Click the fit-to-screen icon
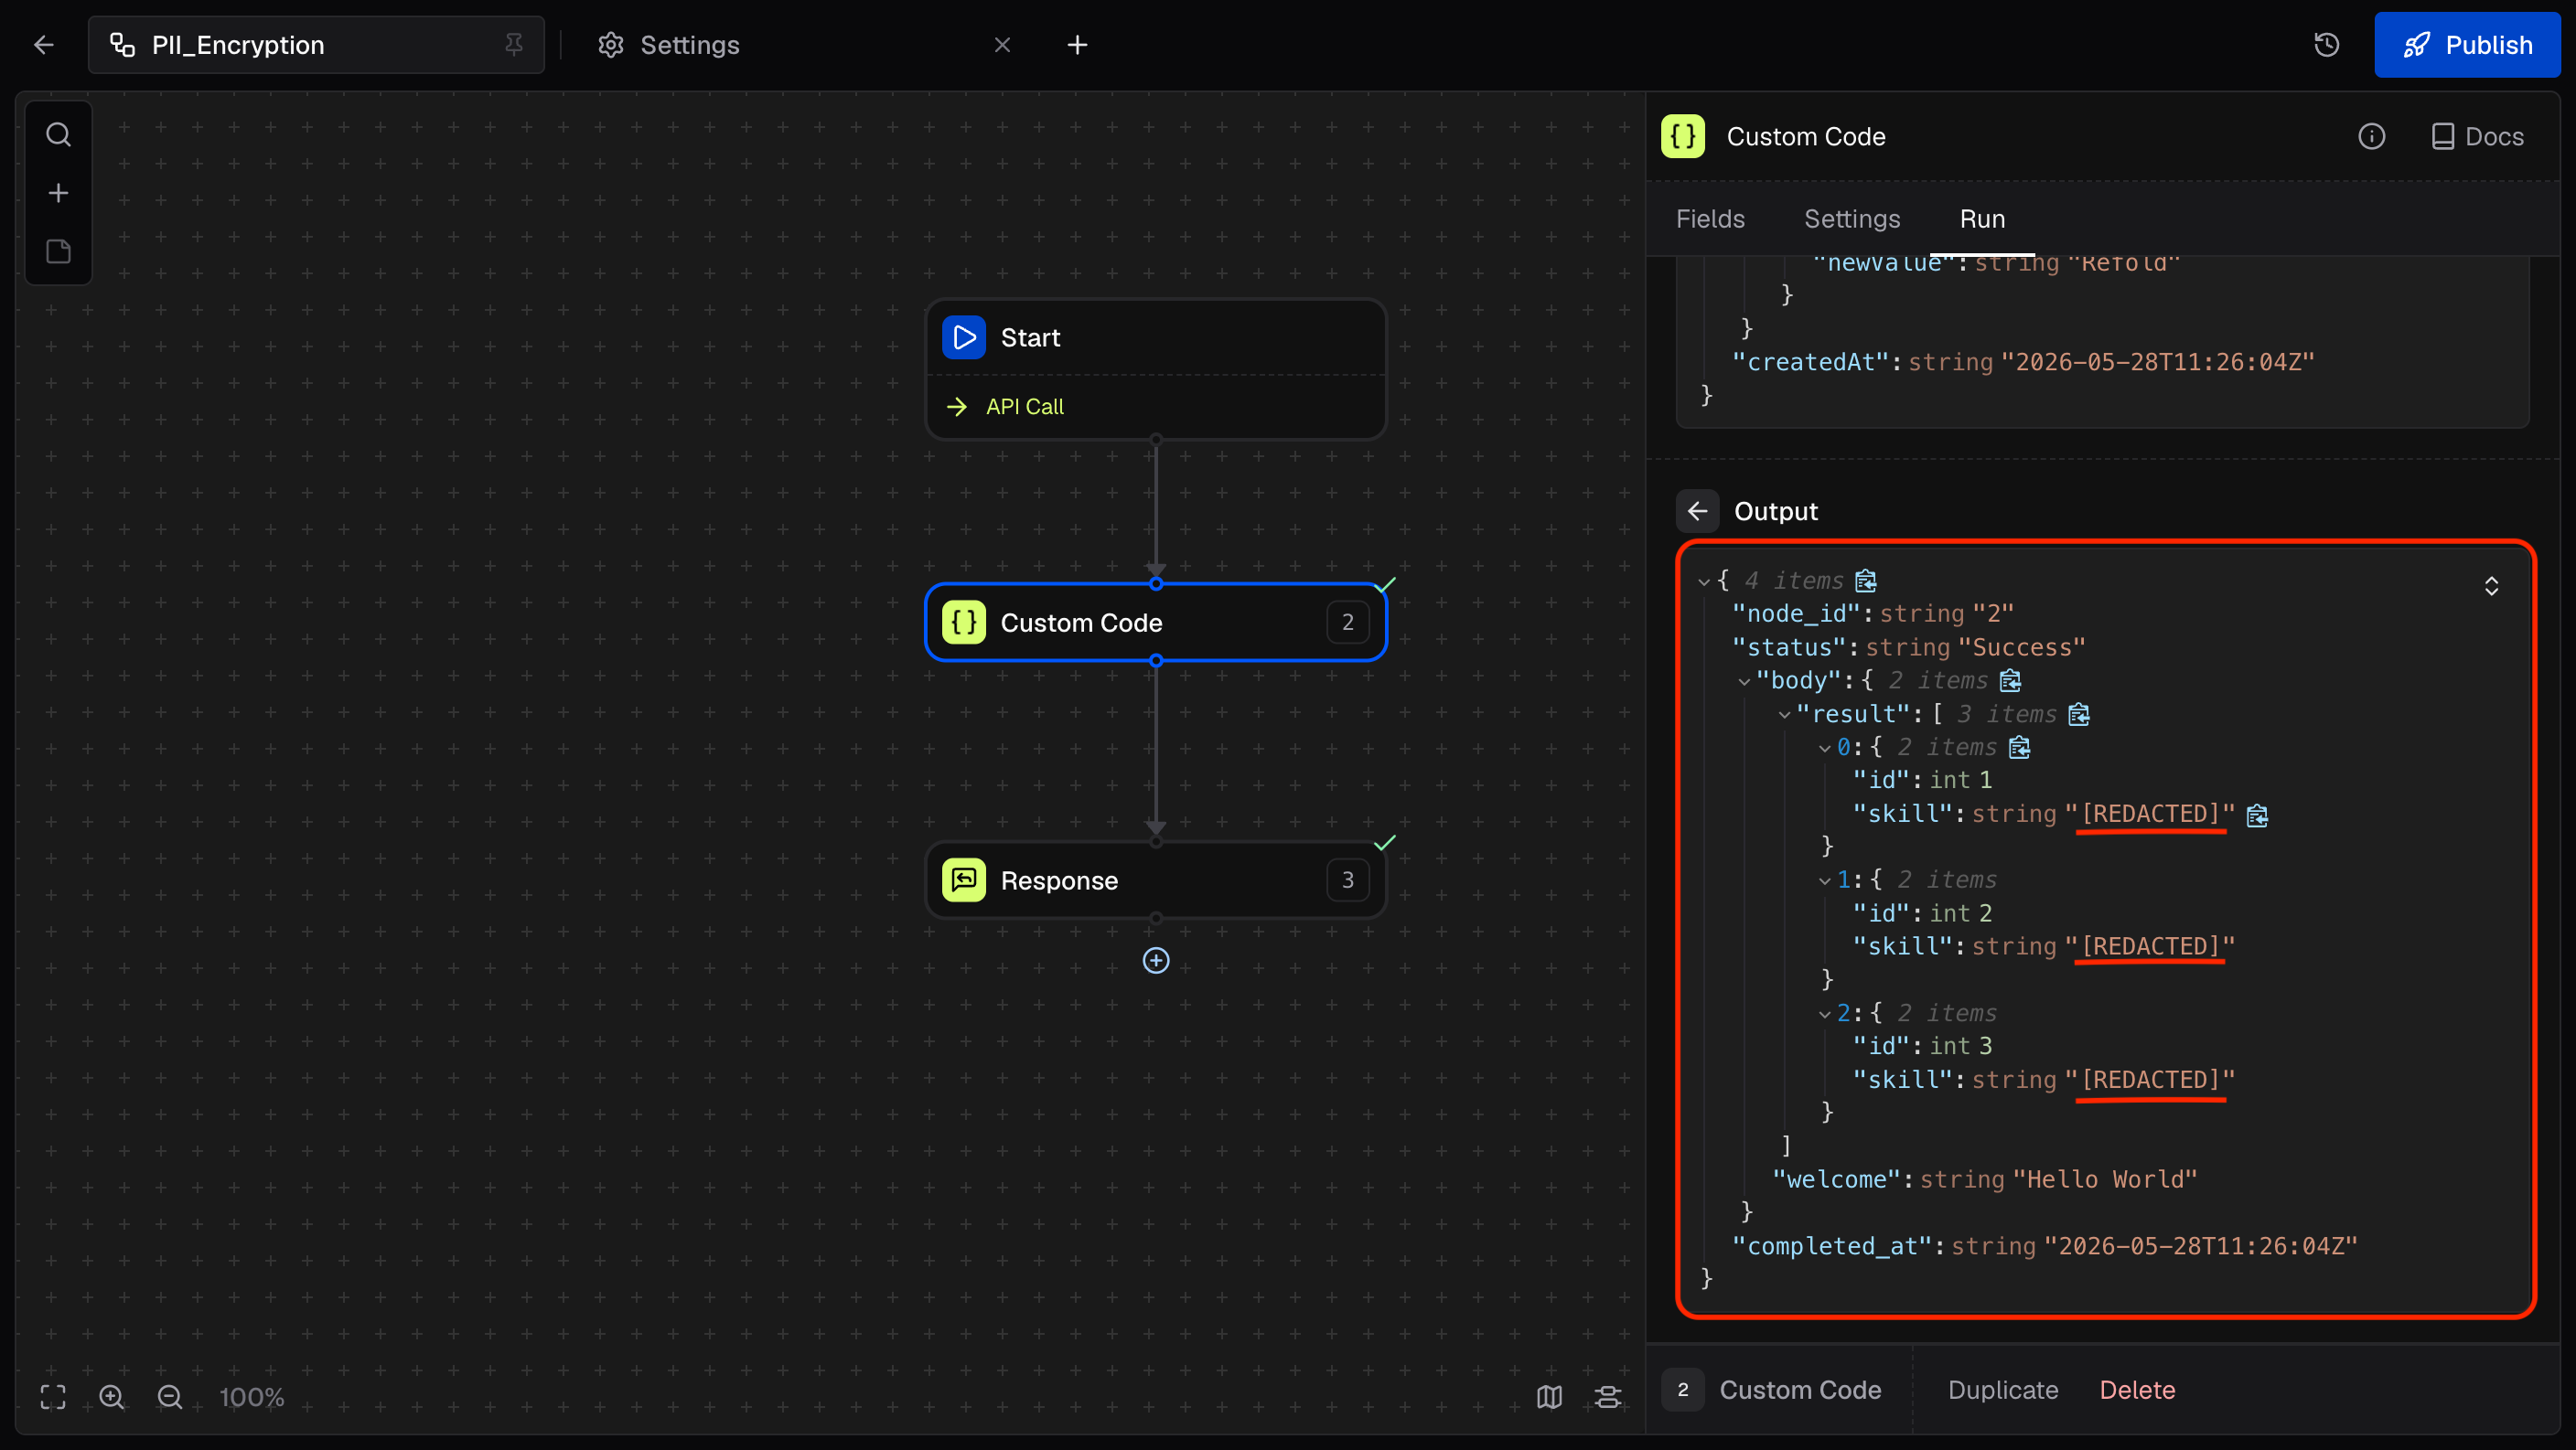Screen dimensions: 2576x1450 [x=53, y=1397]
